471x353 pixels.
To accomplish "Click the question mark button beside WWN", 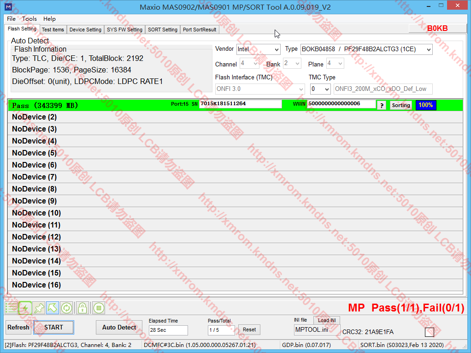I will pos(382,105).
